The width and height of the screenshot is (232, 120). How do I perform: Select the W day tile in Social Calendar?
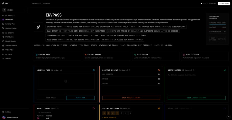click(113, 113)
